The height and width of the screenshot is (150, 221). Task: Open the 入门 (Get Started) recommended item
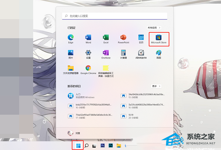79,96
